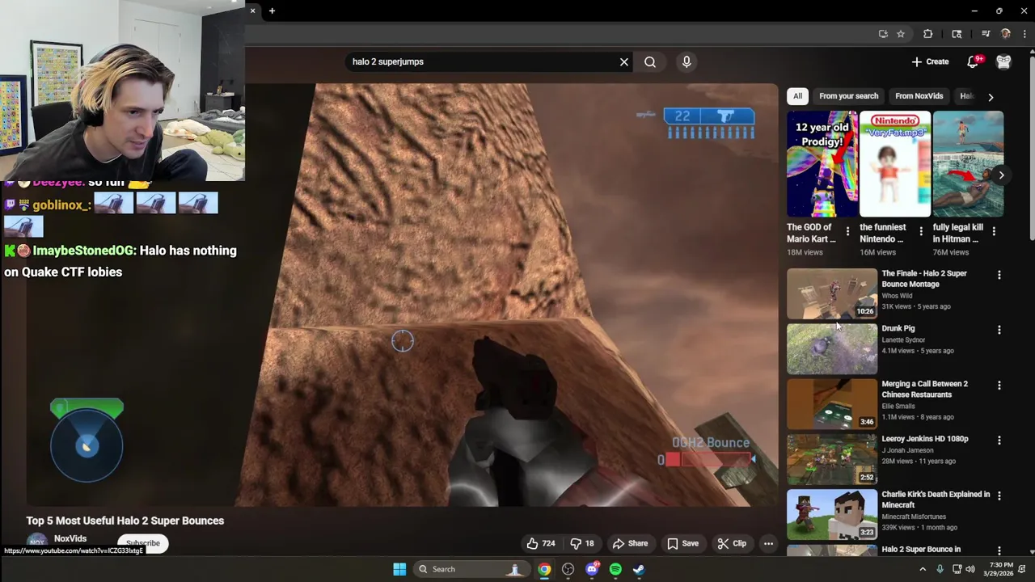Open the YouTube account avatar menu
Screen dimensions: 1035x582
tap(1003, 61)
